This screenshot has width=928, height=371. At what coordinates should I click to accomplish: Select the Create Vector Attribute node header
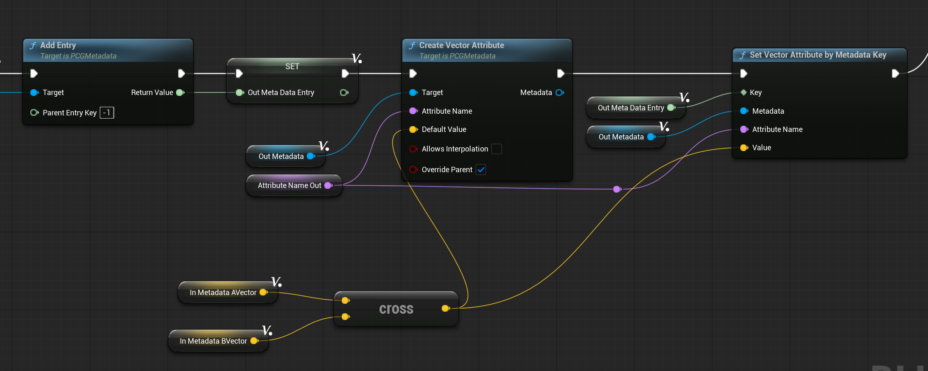[461, 45]
